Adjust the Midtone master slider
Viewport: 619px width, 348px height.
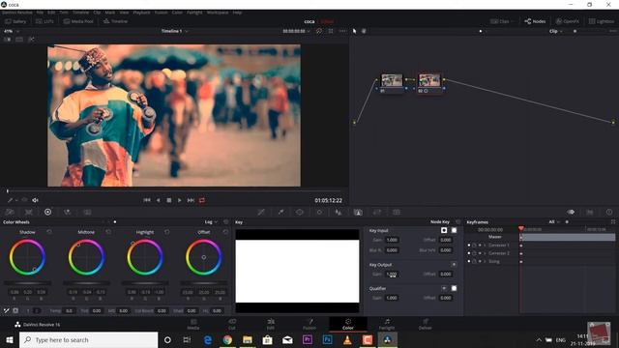[x=86, y=283]
